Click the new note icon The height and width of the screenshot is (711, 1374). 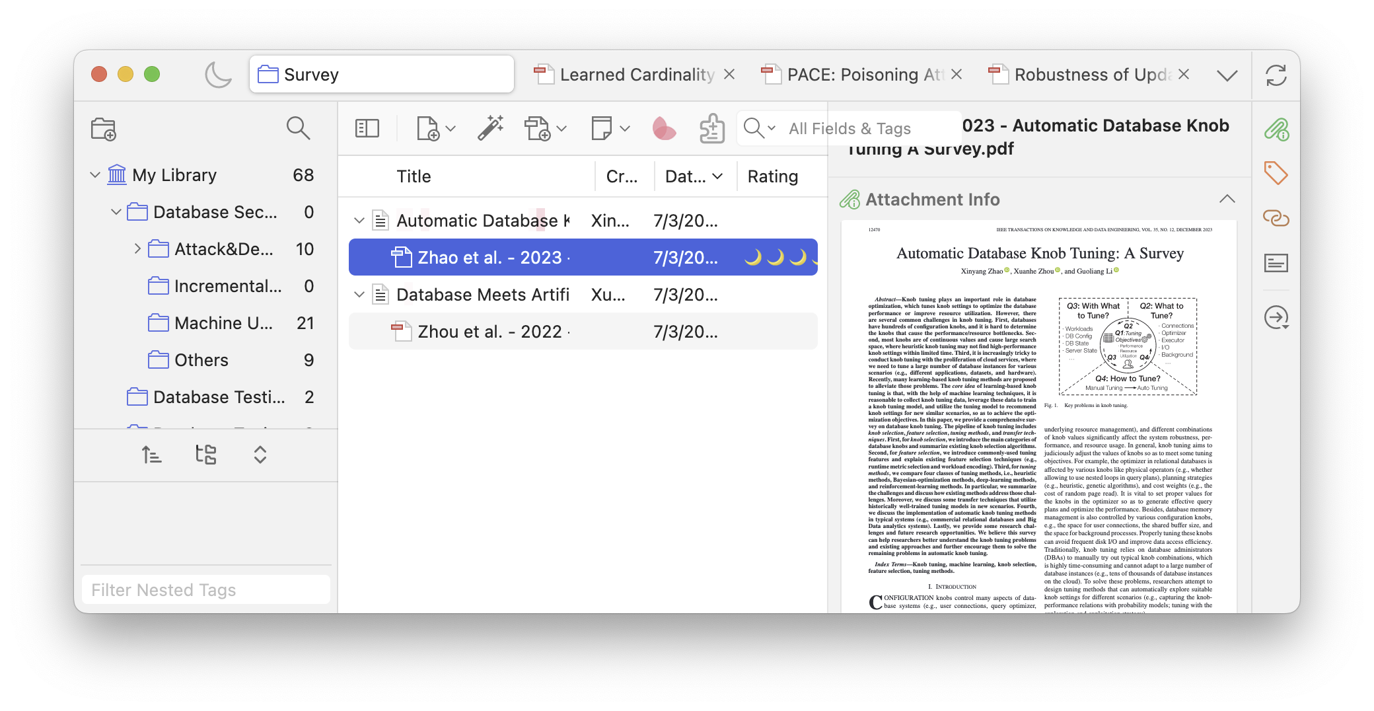(x=601, y=128)
